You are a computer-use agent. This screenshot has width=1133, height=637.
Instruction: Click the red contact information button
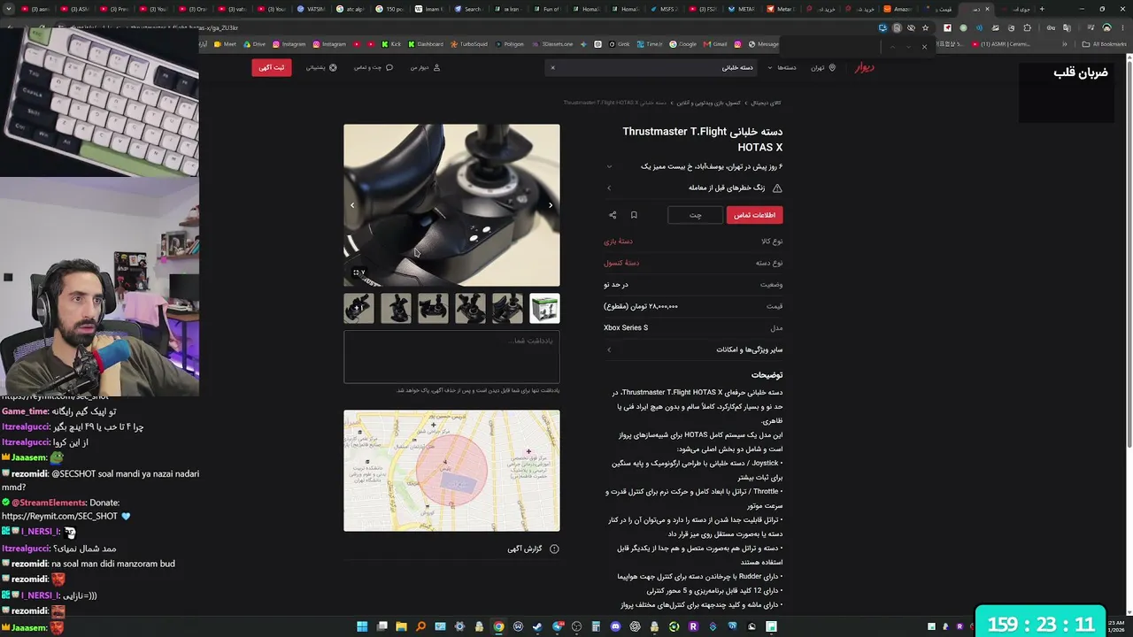754,215
